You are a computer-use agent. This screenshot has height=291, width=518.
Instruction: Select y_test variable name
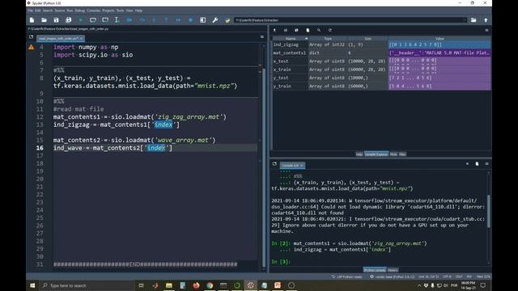tap(281, 78)
